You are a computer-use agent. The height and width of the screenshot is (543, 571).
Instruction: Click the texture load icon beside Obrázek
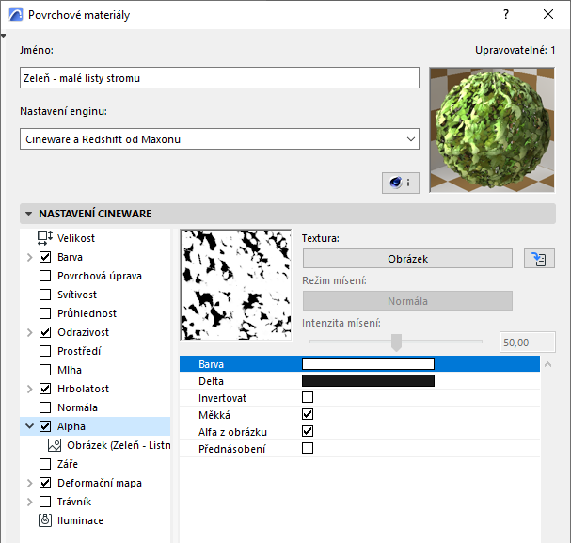(539, 259)
